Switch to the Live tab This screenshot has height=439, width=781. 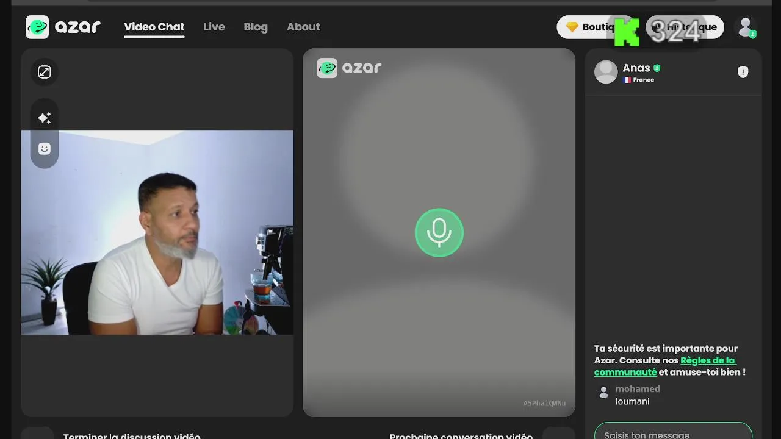click(214, 27)
